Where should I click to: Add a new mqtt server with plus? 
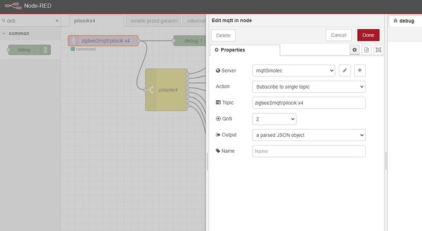tap(360, 70)
